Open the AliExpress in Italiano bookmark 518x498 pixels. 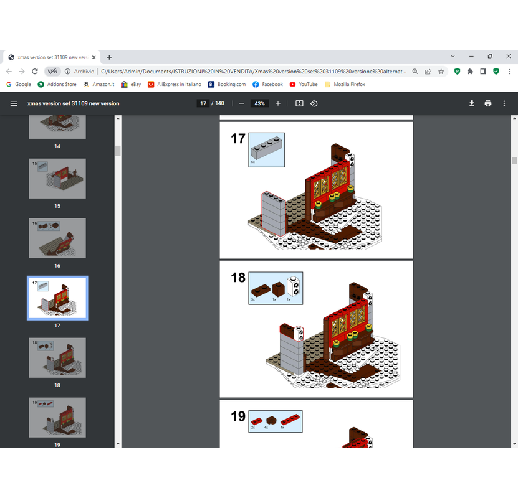tap(175, 85)
